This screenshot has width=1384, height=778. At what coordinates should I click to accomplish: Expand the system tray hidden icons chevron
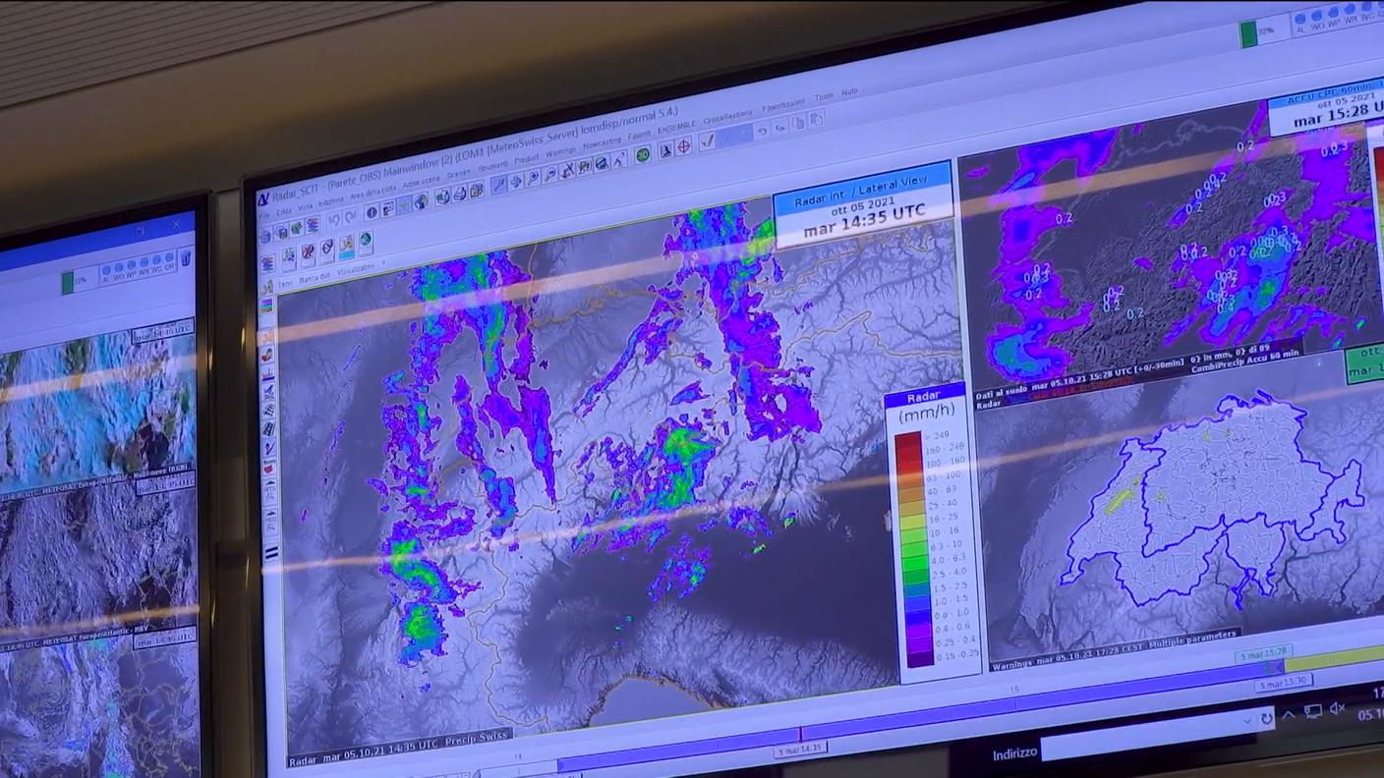tap(1288, 715)
